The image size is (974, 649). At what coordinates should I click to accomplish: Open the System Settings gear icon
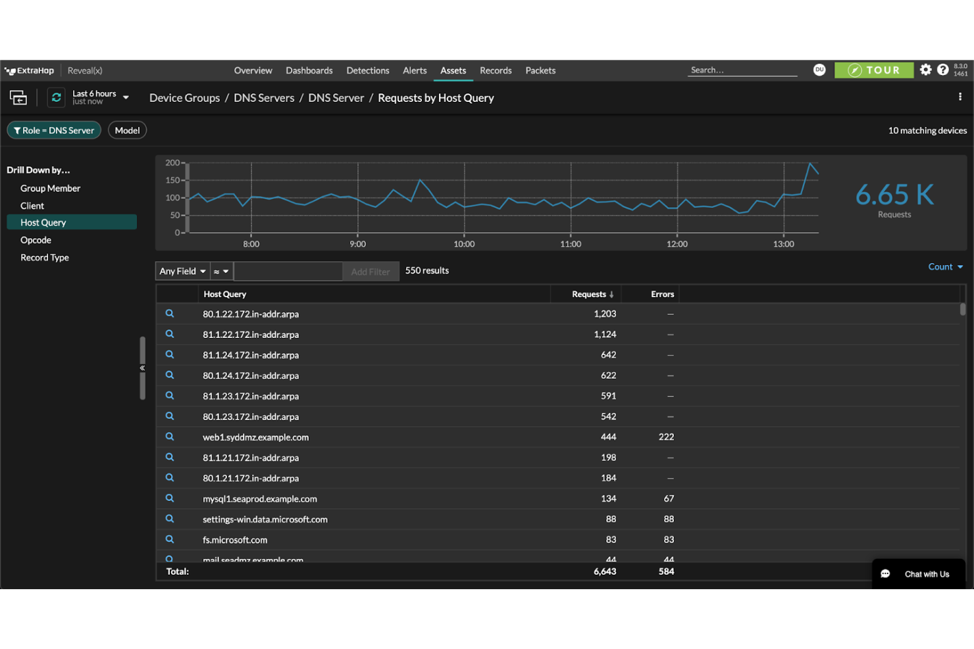(925, 70)
